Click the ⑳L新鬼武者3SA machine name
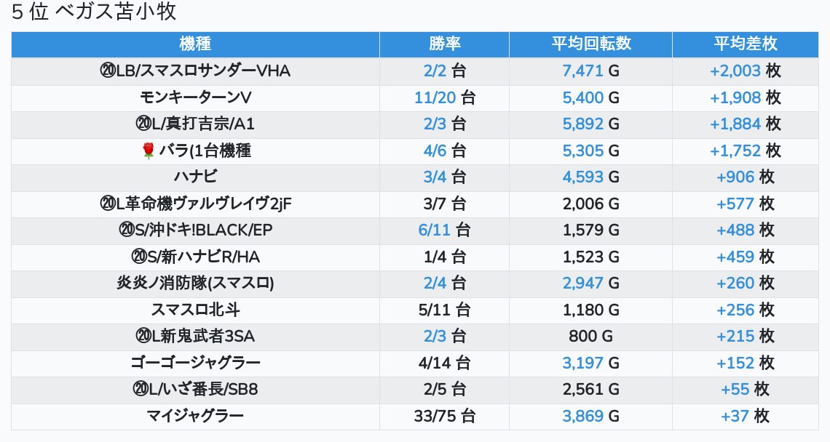 (195, 336)
